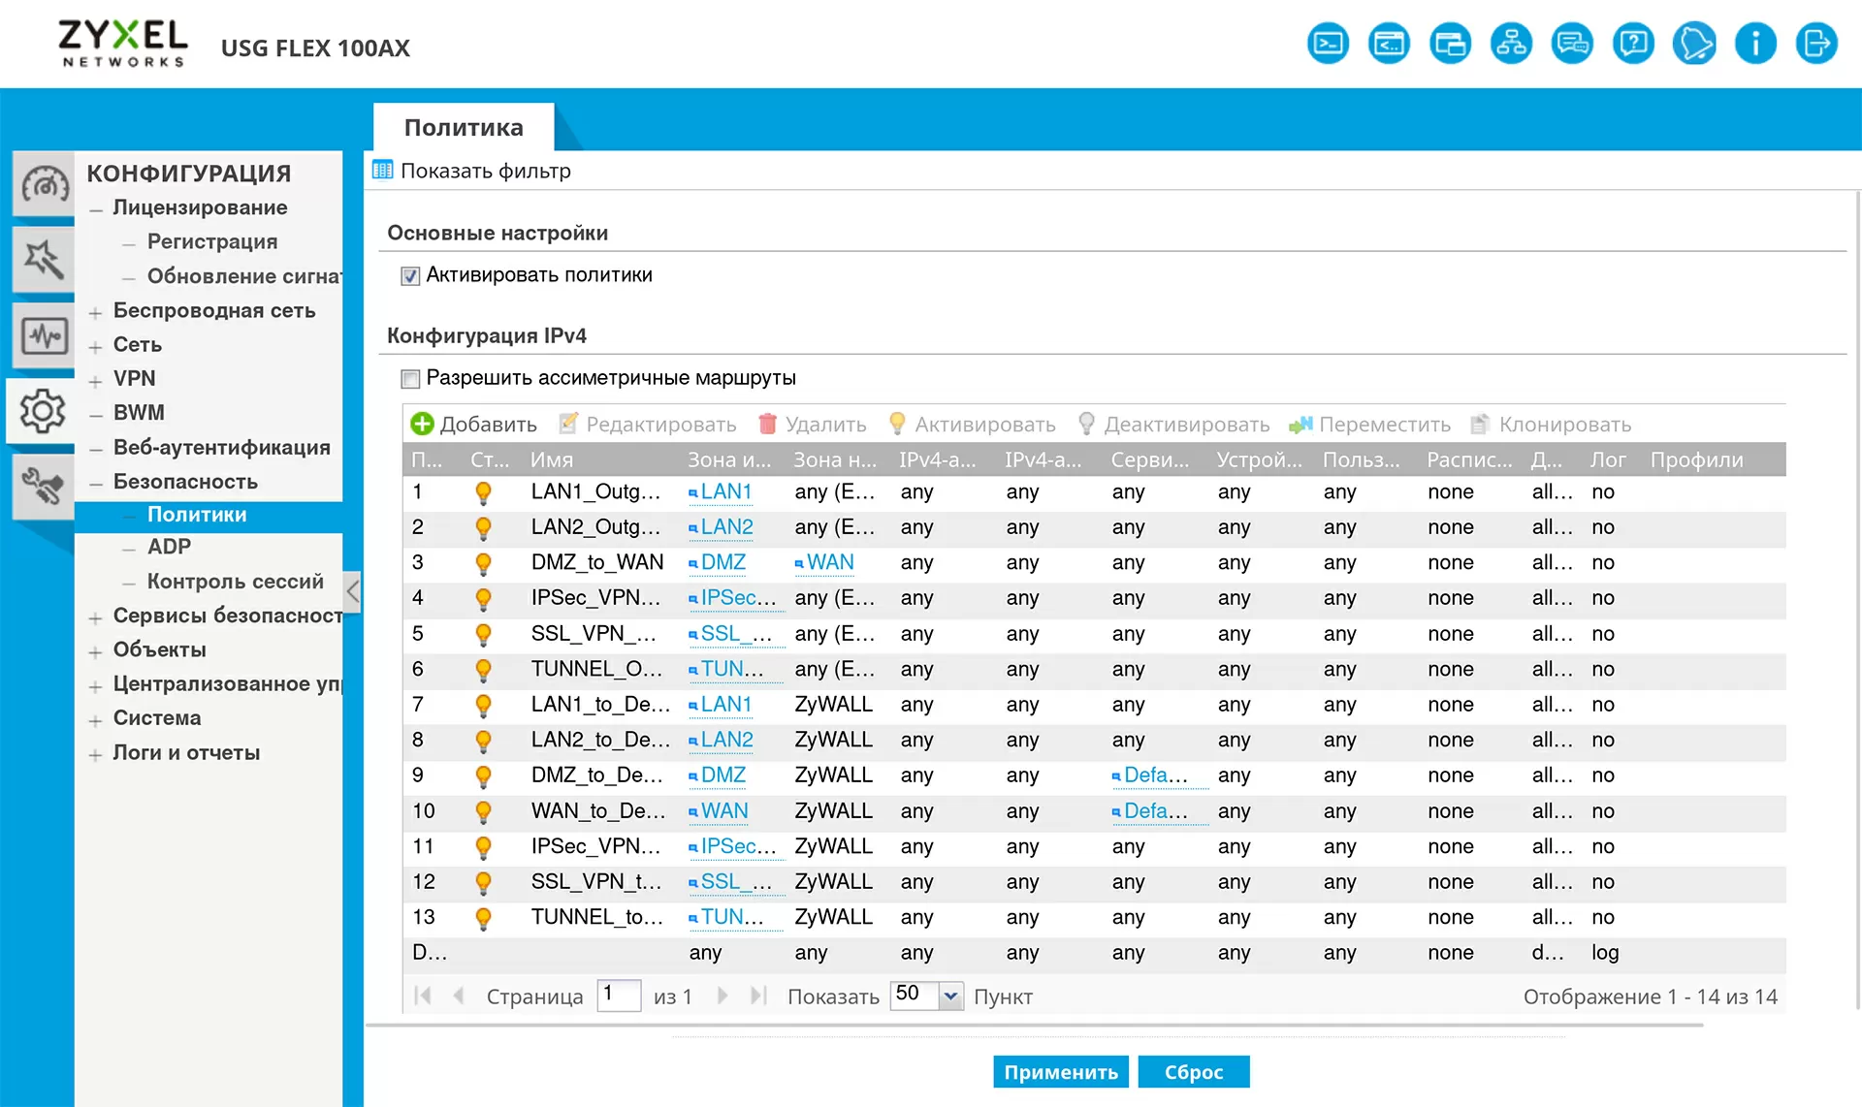
Task: Click the object reference icon in header
Action: pos(1450,44)
